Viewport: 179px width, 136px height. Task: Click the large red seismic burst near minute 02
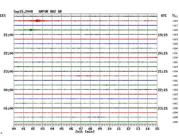(x=37, y=21)
